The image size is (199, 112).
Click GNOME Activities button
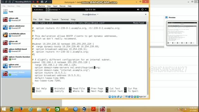(39, 10)
